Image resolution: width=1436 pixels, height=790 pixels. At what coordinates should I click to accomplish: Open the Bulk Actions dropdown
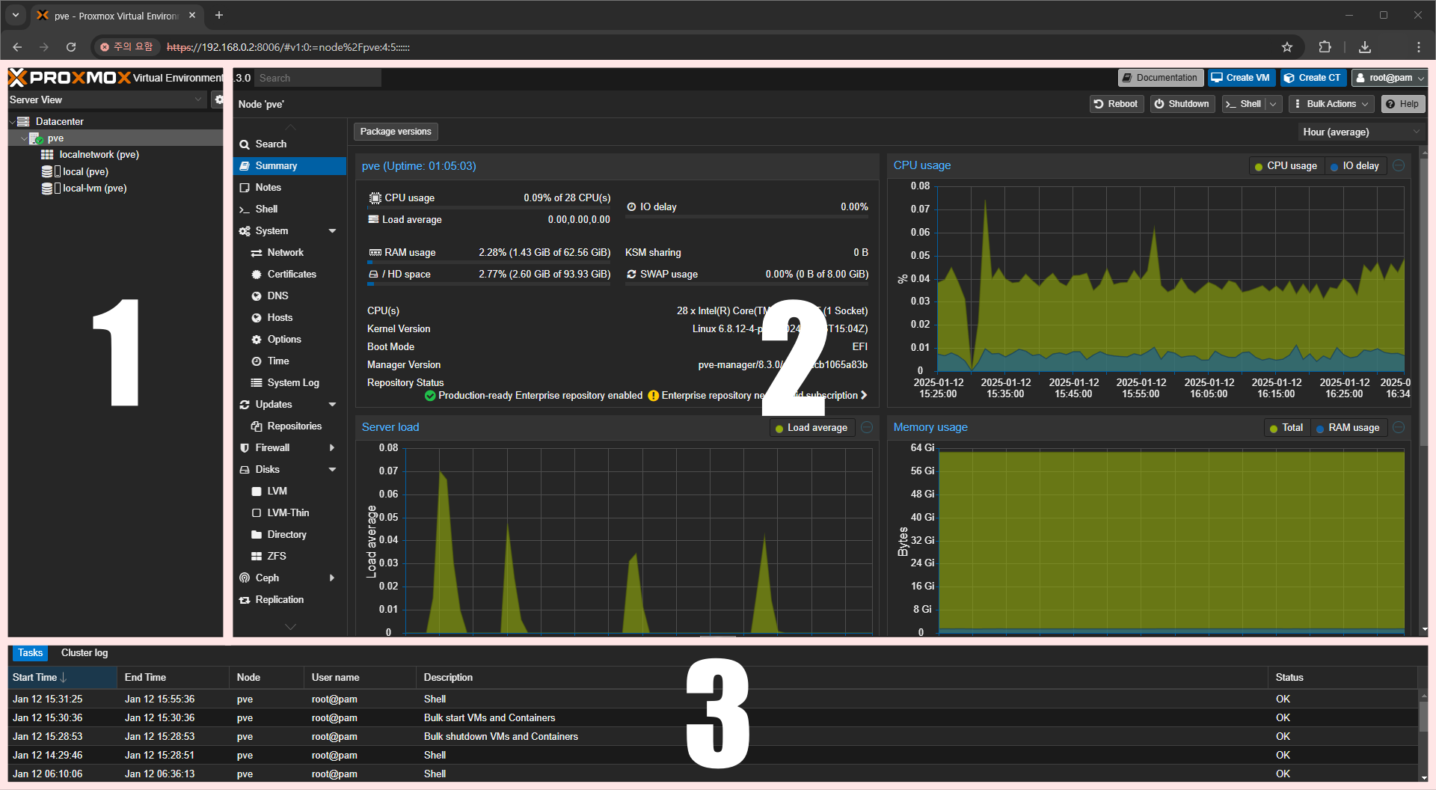[x=1332, y=104]
